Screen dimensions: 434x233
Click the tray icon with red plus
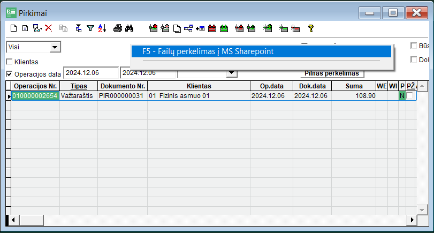pyautogui.click(x=153, y=28)
